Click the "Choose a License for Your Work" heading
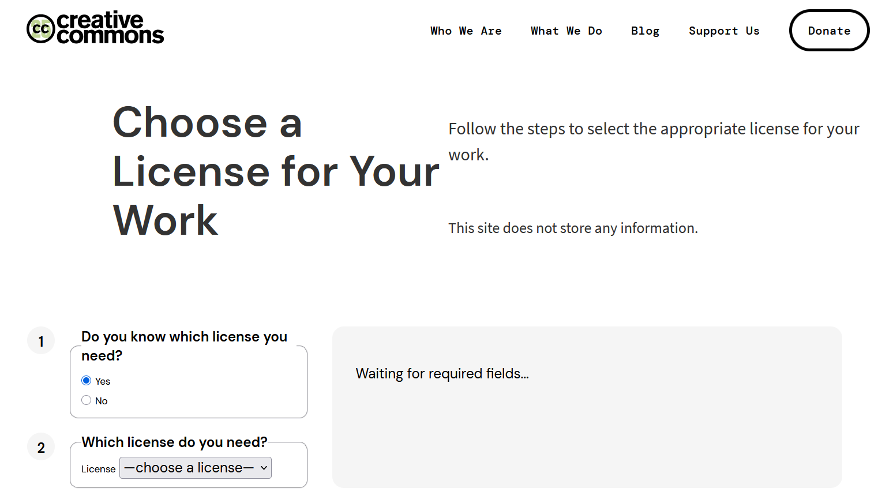Image resolution: width=878 pixels, height=492 pixels. pos(275,171)
